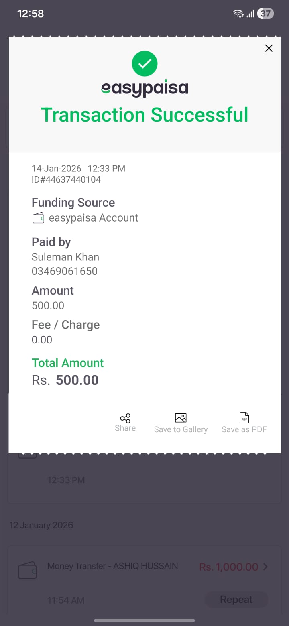Tap the battery indicator showing 37
Viewport: 289px width, 626px height.
265,14
